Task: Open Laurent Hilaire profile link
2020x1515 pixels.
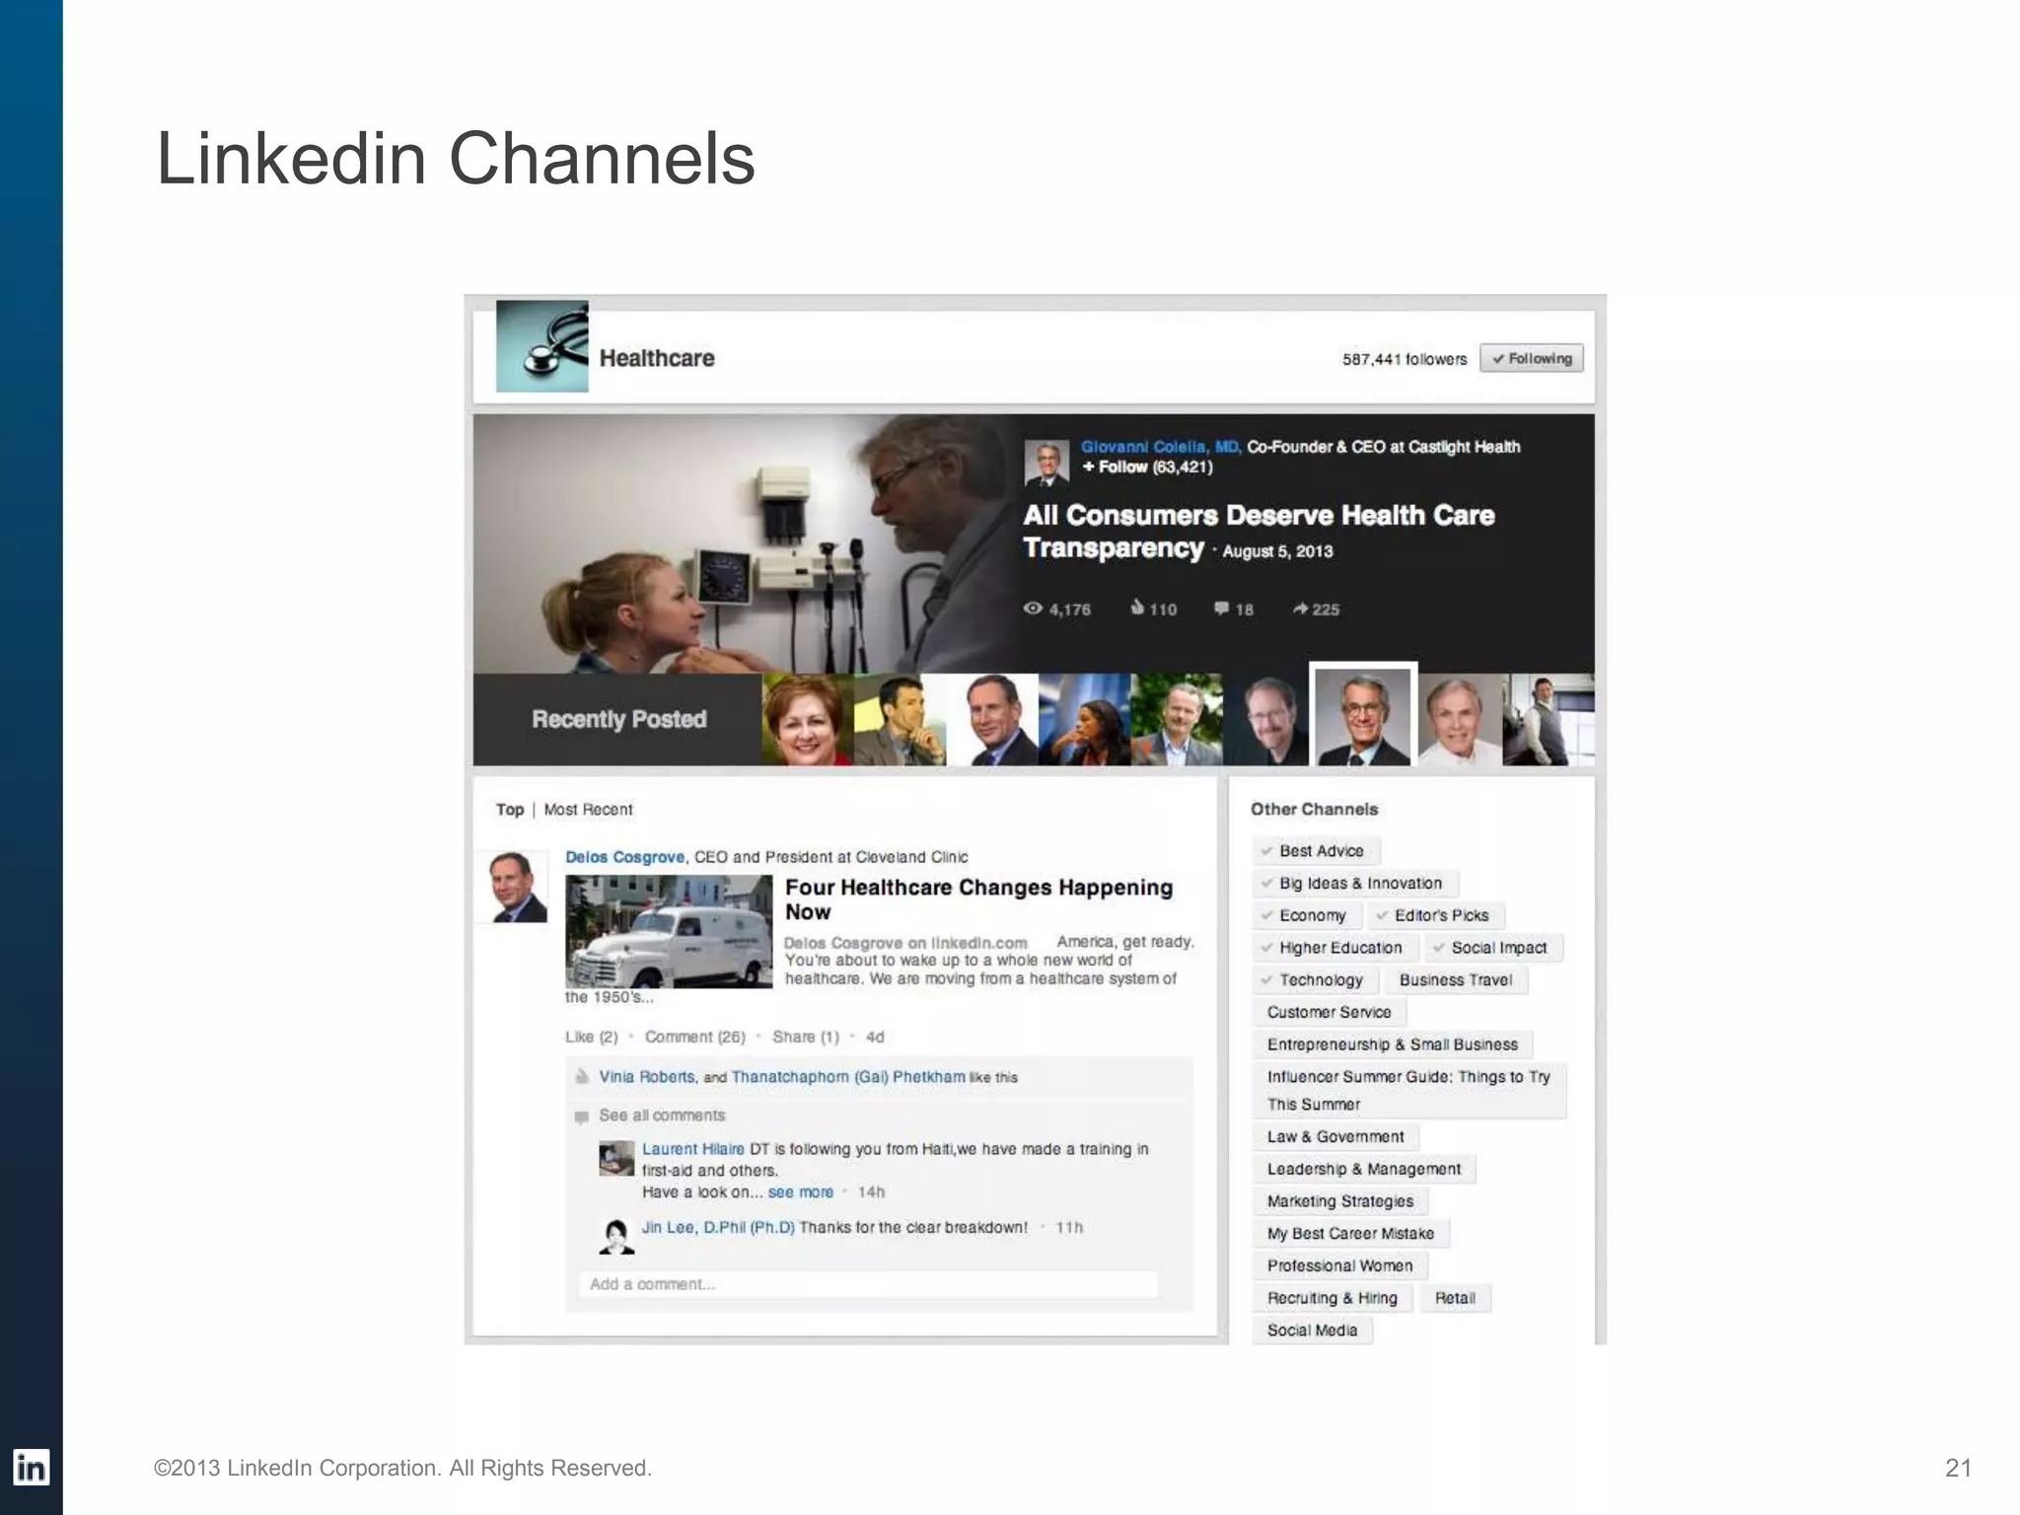Action: (693, 1149)
